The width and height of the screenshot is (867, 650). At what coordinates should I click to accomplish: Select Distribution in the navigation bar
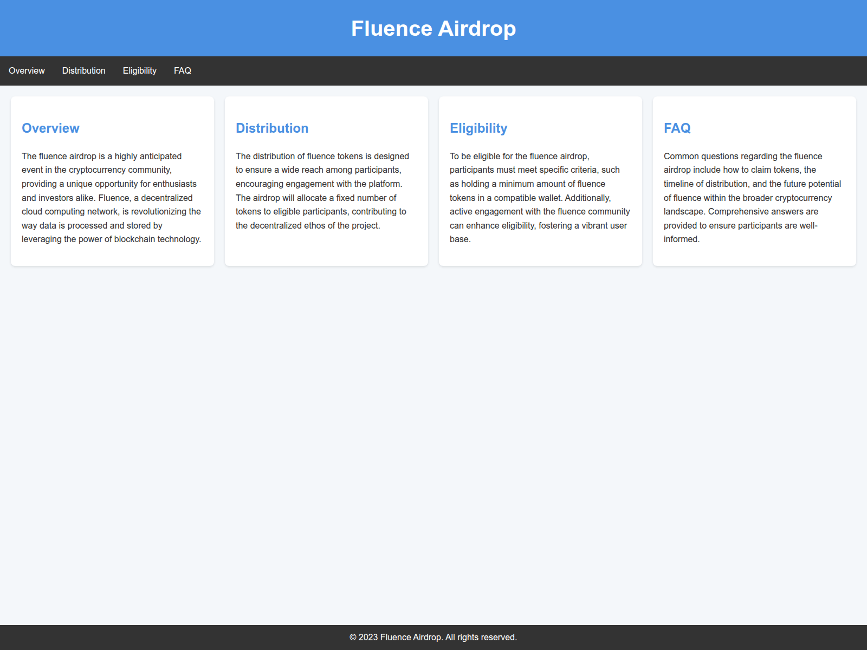click(x=83, y=70)
